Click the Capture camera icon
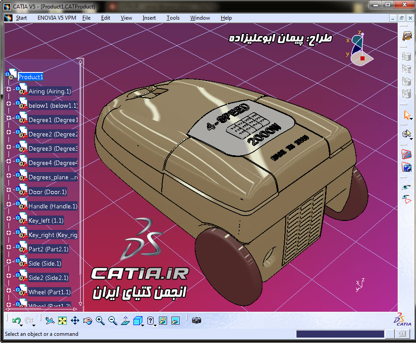 [197, 321]
